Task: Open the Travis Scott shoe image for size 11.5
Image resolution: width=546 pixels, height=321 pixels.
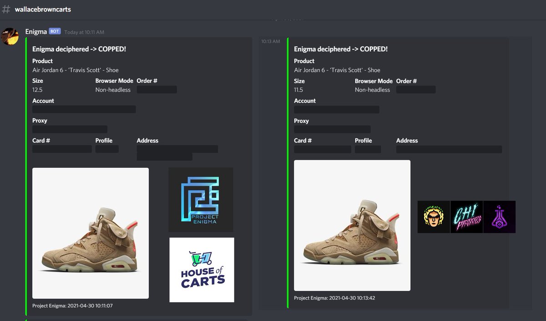Action: pyautogui.click(x=352, y=225)
